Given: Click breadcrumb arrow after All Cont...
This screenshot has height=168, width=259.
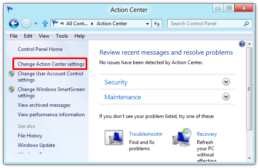Looking at the screenshot, I should [92, 24].
